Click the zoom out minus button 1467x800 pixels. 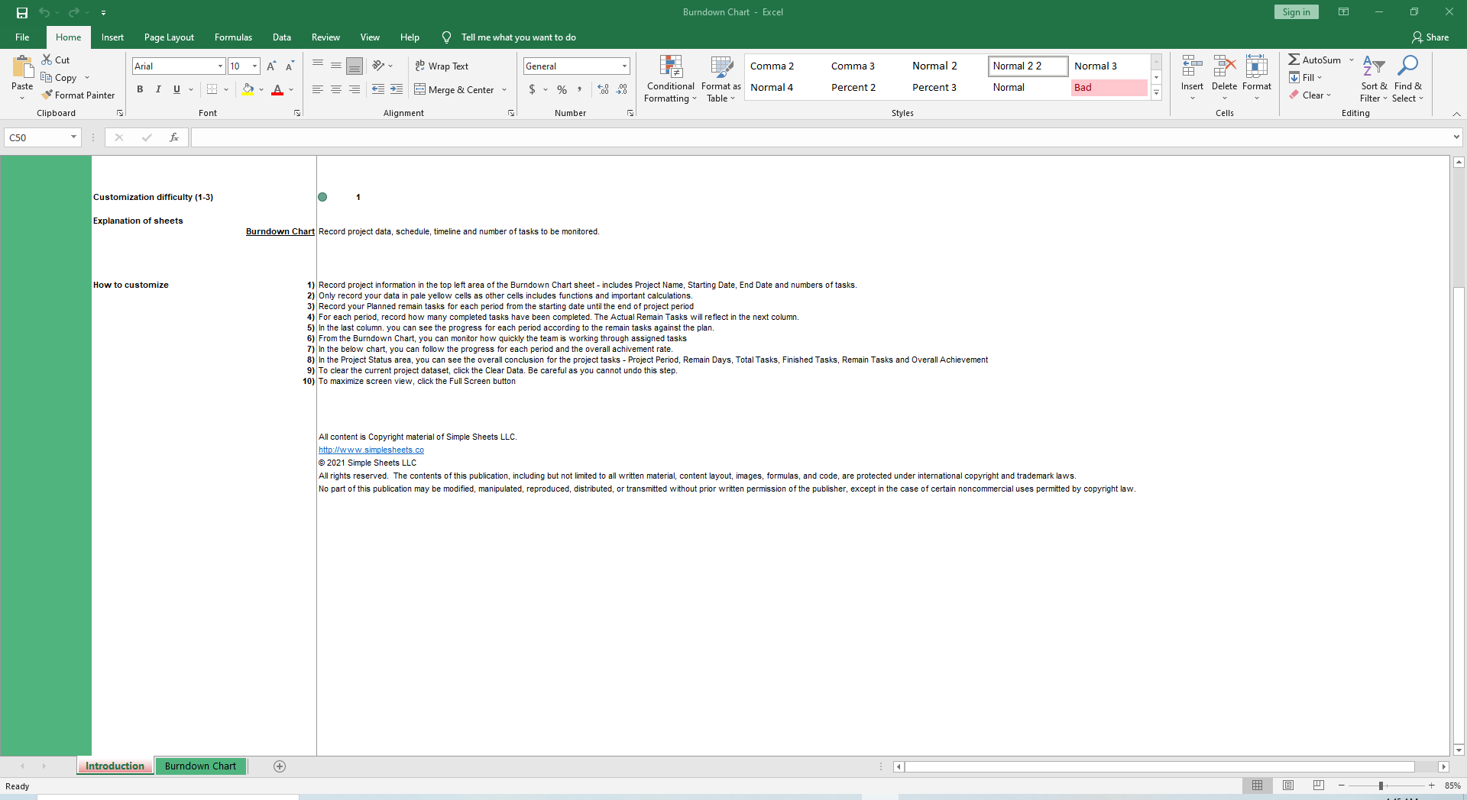[1342, 785]
